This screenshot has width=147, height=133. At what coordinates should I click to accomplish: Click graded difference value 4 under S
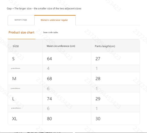48,68
